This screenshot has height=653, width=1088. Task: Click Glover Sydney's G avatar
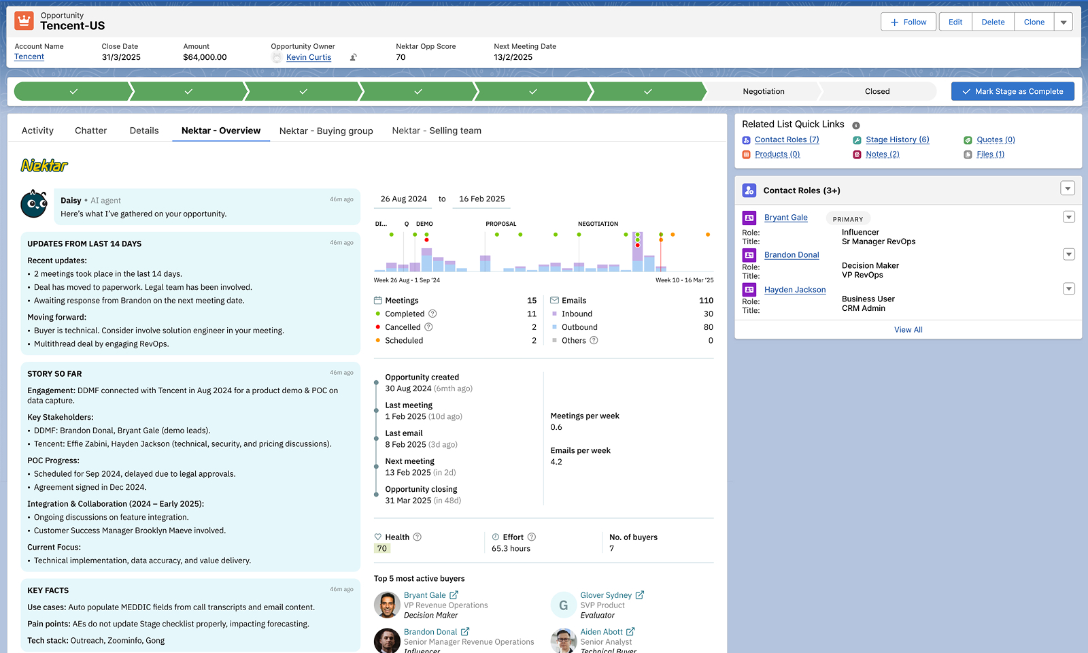(564, 605)
